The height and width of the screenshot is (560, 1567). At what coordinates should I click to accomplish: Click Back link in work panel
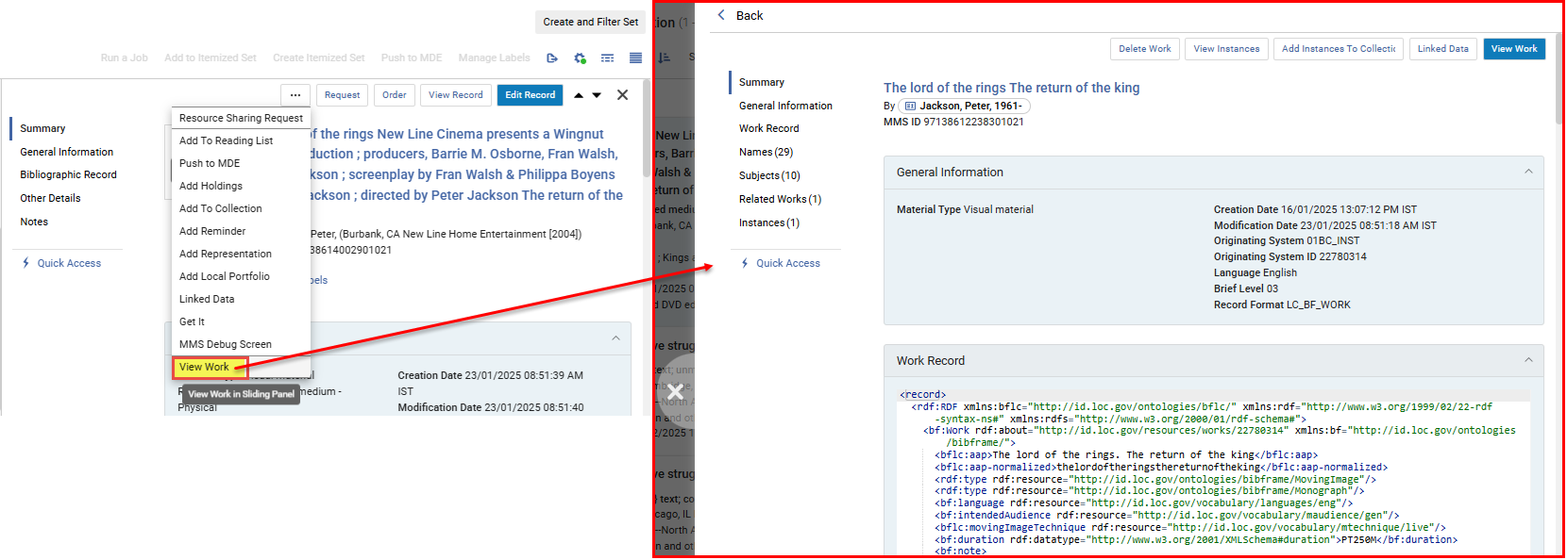click(x=750, y=15)
